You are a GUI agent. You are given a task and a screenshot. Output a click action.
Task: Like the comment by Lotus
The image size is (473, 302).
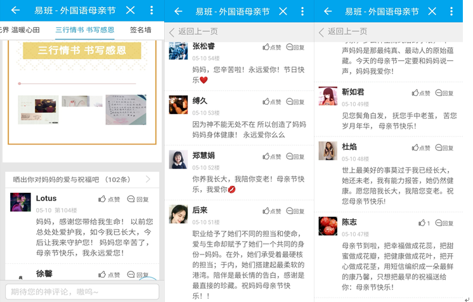[109, 199]
